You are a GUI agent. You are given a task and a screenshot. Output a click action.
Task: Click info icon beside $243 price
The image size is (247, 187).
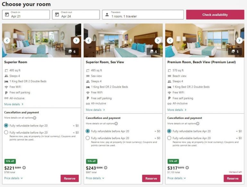(x=106, y=168)
